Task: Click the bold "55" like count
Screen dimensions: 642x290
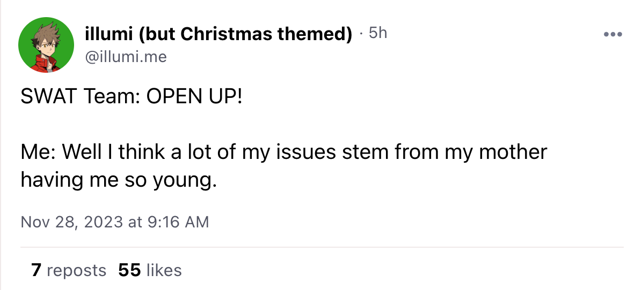Action: point(129,271)
